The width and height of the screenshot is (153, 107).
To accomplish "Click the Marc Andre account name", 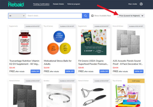I will click(x=133, y=4).
